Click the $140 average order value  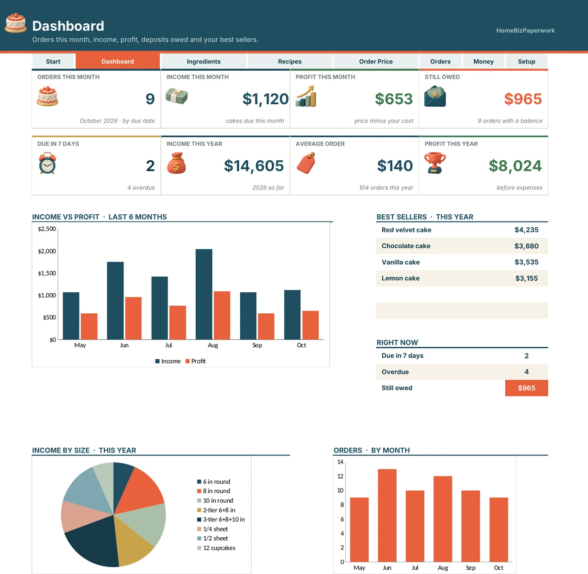395,166
